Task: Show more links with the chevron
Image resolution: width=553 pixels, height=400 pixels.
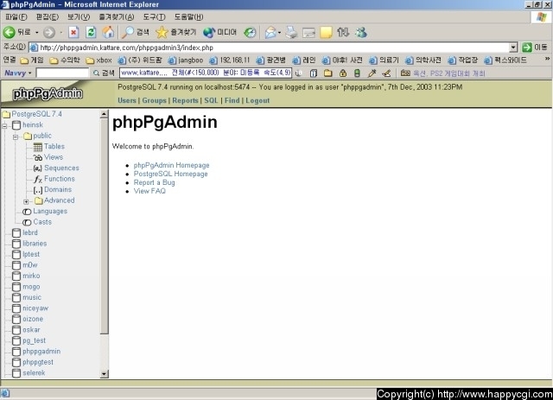Action: pos(547,59)
